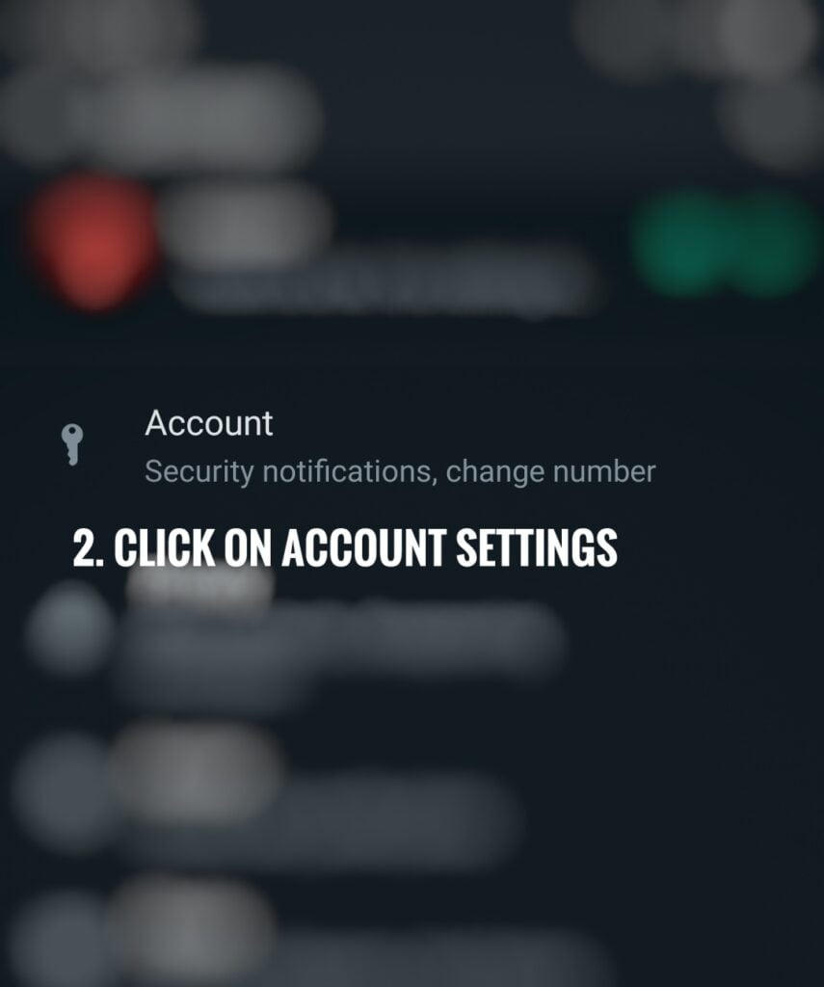824x987 pixels.
Task: Tap the blurred status line under profile name
Action: pyautogui.click(x=385, y=282)
